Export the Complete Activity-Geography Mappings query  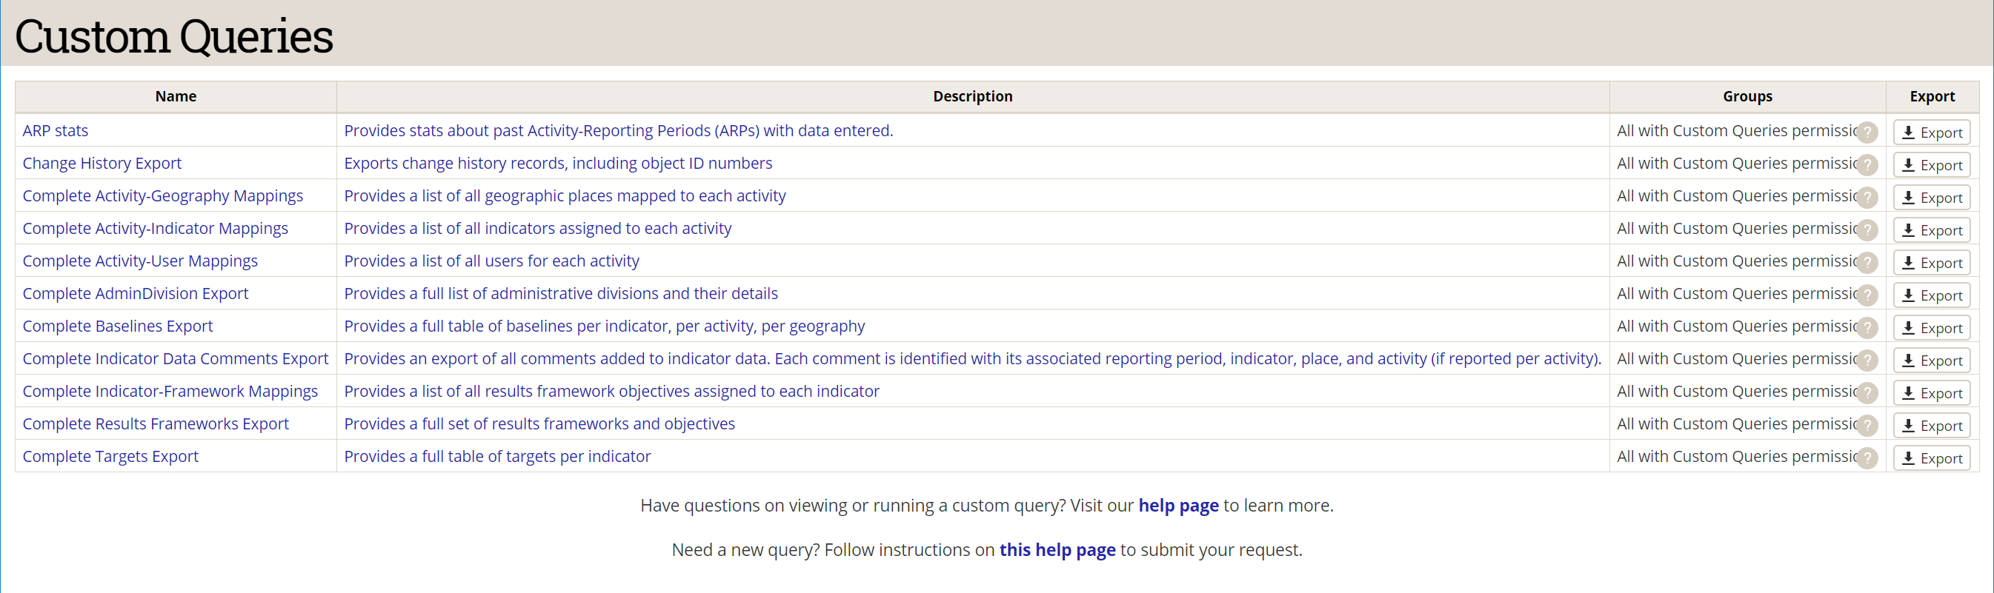tap(1931, 197)
